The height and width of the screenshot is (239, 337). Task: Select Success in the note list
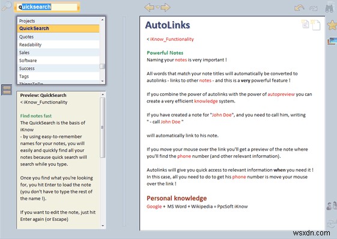[58, 69]
